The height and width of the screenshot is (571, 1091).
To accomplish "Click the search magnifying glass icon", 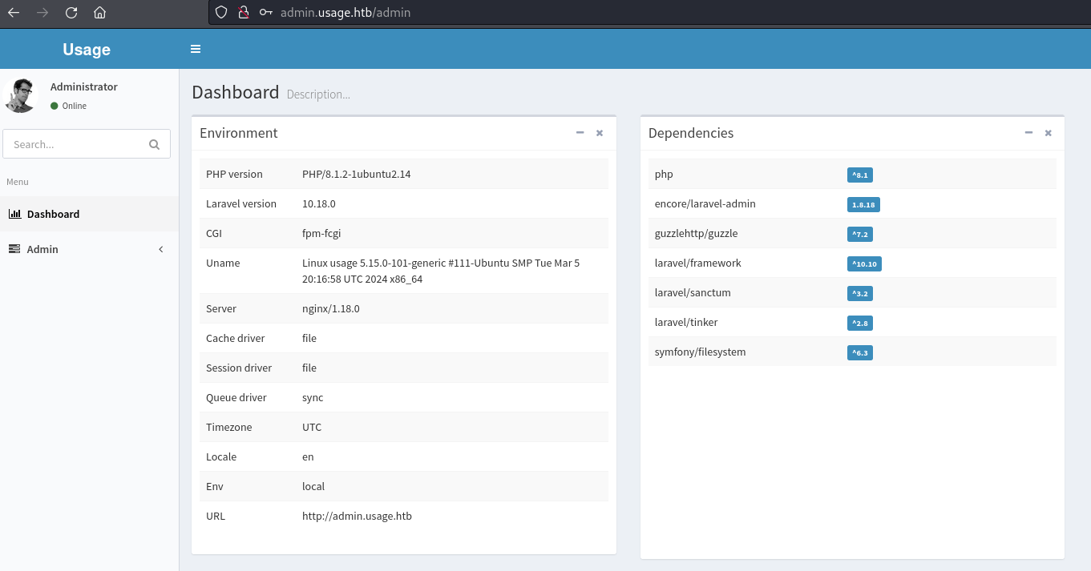I will pos(153,144).
